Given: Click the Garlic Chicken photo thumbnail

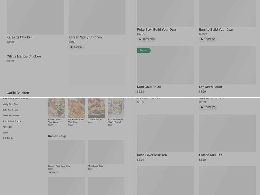Looking at the screenshot, I should coord(96,108).
